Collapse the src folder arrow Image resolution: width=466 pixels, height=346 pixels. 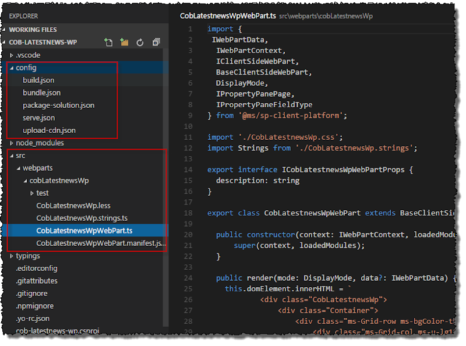click(12, 156)
